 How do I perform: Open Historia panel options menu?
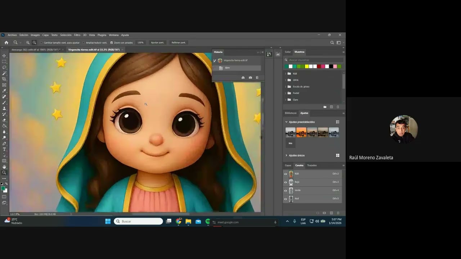click(263, 52)
